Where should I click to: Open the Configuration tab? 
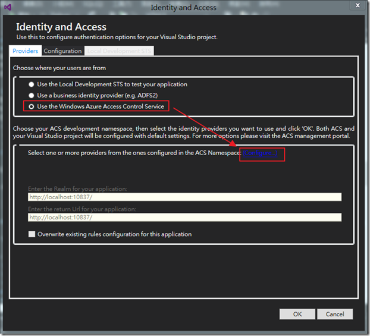coord(63,51)
